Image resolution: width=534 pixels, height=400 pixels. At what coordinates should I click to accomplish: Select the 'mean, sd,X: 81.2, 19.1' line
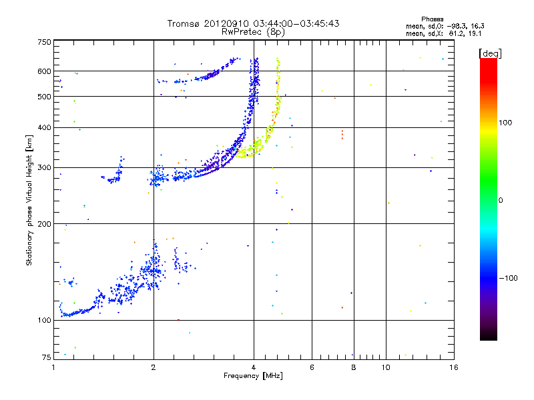[x=443, y=33]
